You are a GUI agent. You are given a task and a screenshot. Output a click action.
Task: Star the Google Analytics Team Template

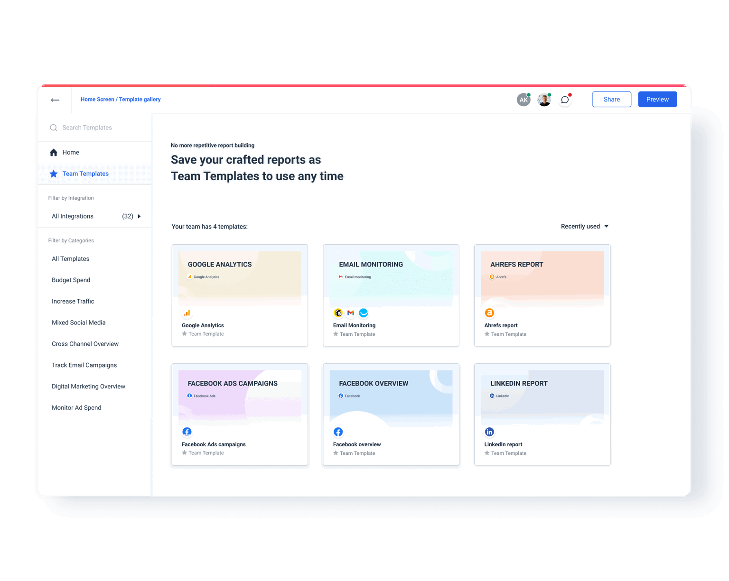click(183, 333)
